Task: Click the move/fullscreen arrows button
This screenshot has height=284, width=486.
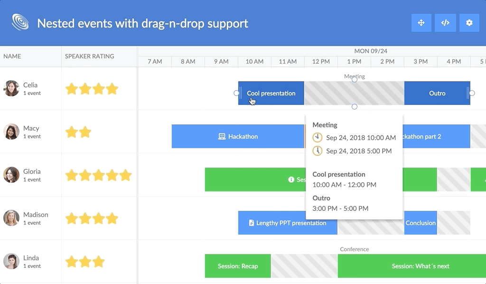Action: 421,23
